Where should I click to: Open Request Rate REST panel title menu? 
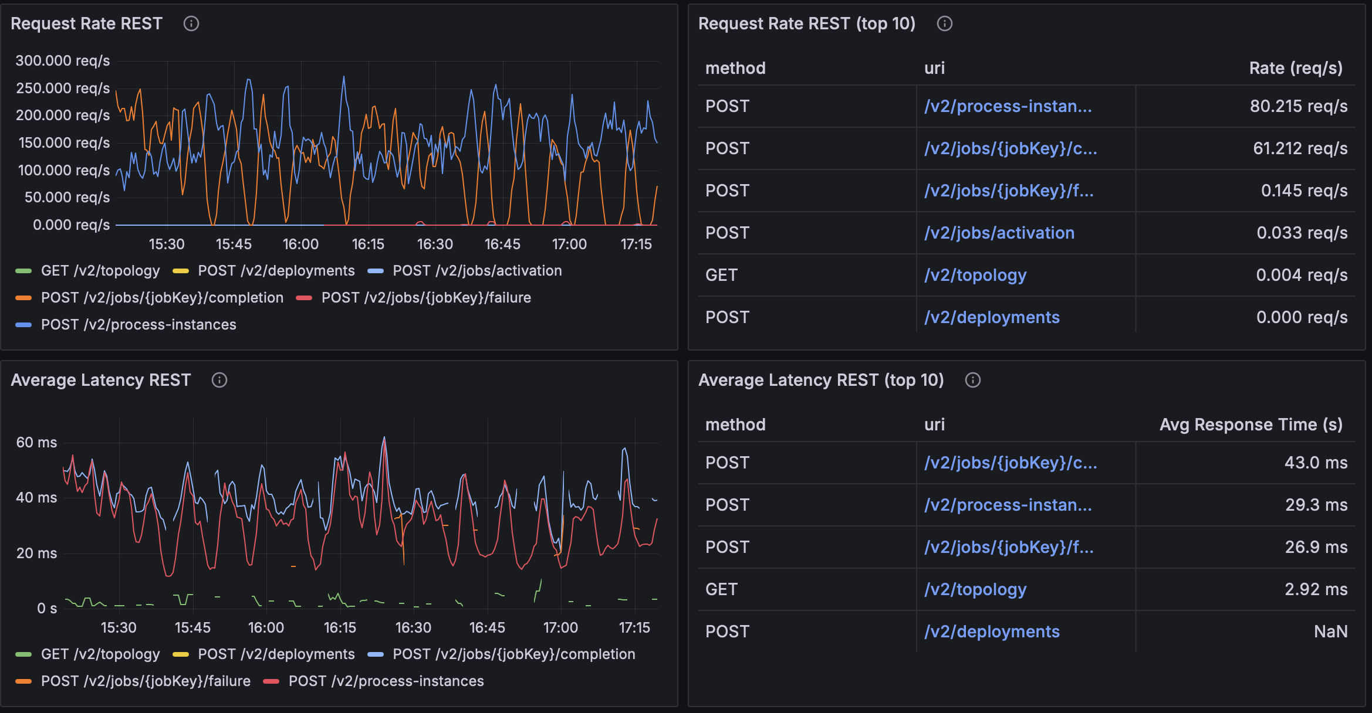pos(86,23)
